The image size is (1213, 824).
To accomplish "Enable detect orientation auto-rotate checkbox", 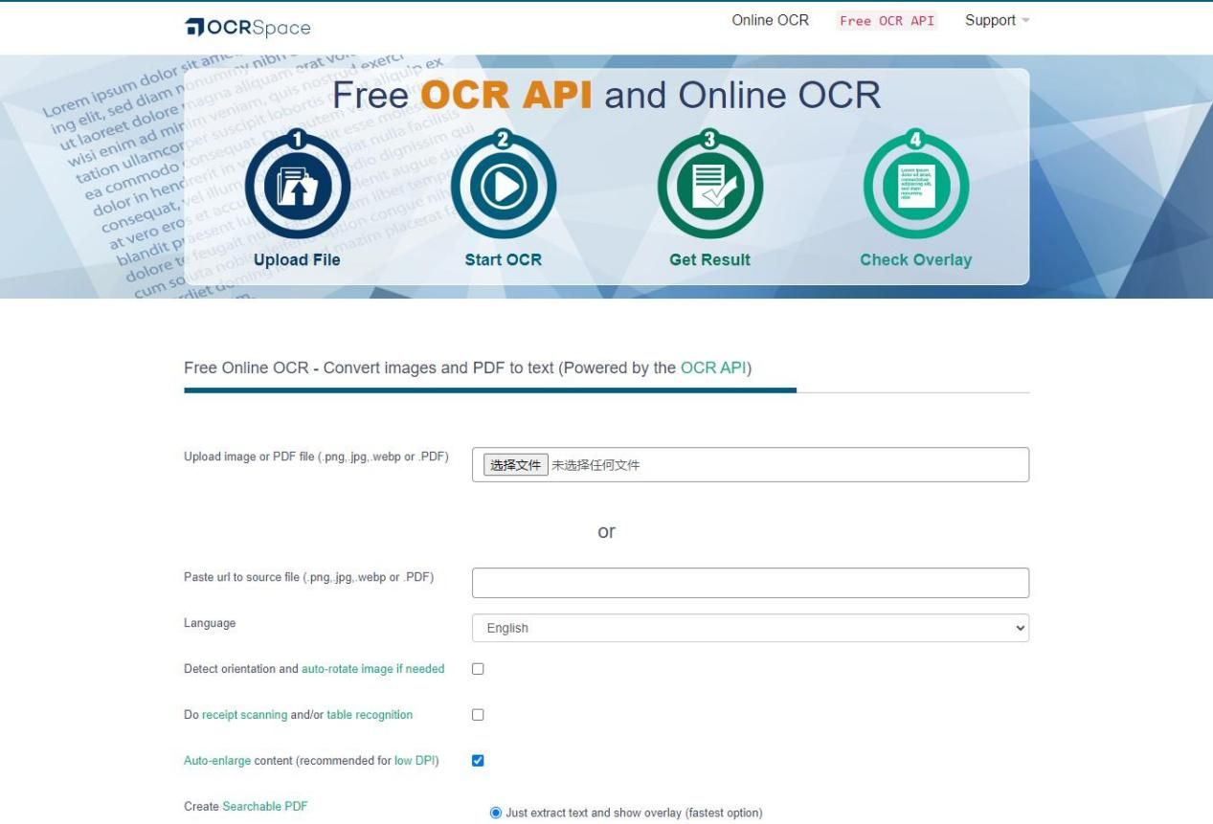I will click(x=478, y=669).
